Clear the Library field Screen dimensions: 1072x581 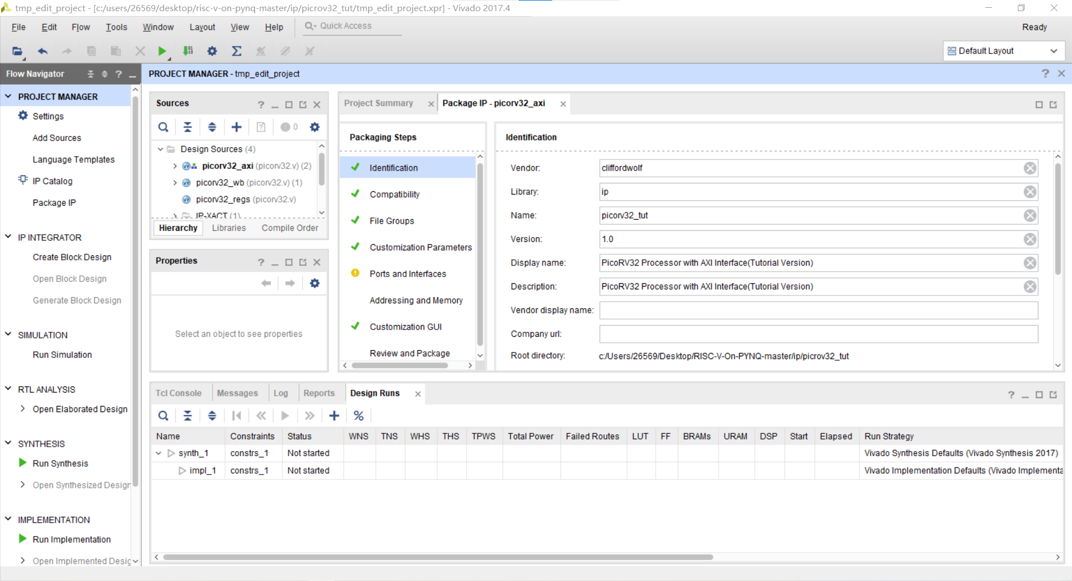click(1030, 192)
